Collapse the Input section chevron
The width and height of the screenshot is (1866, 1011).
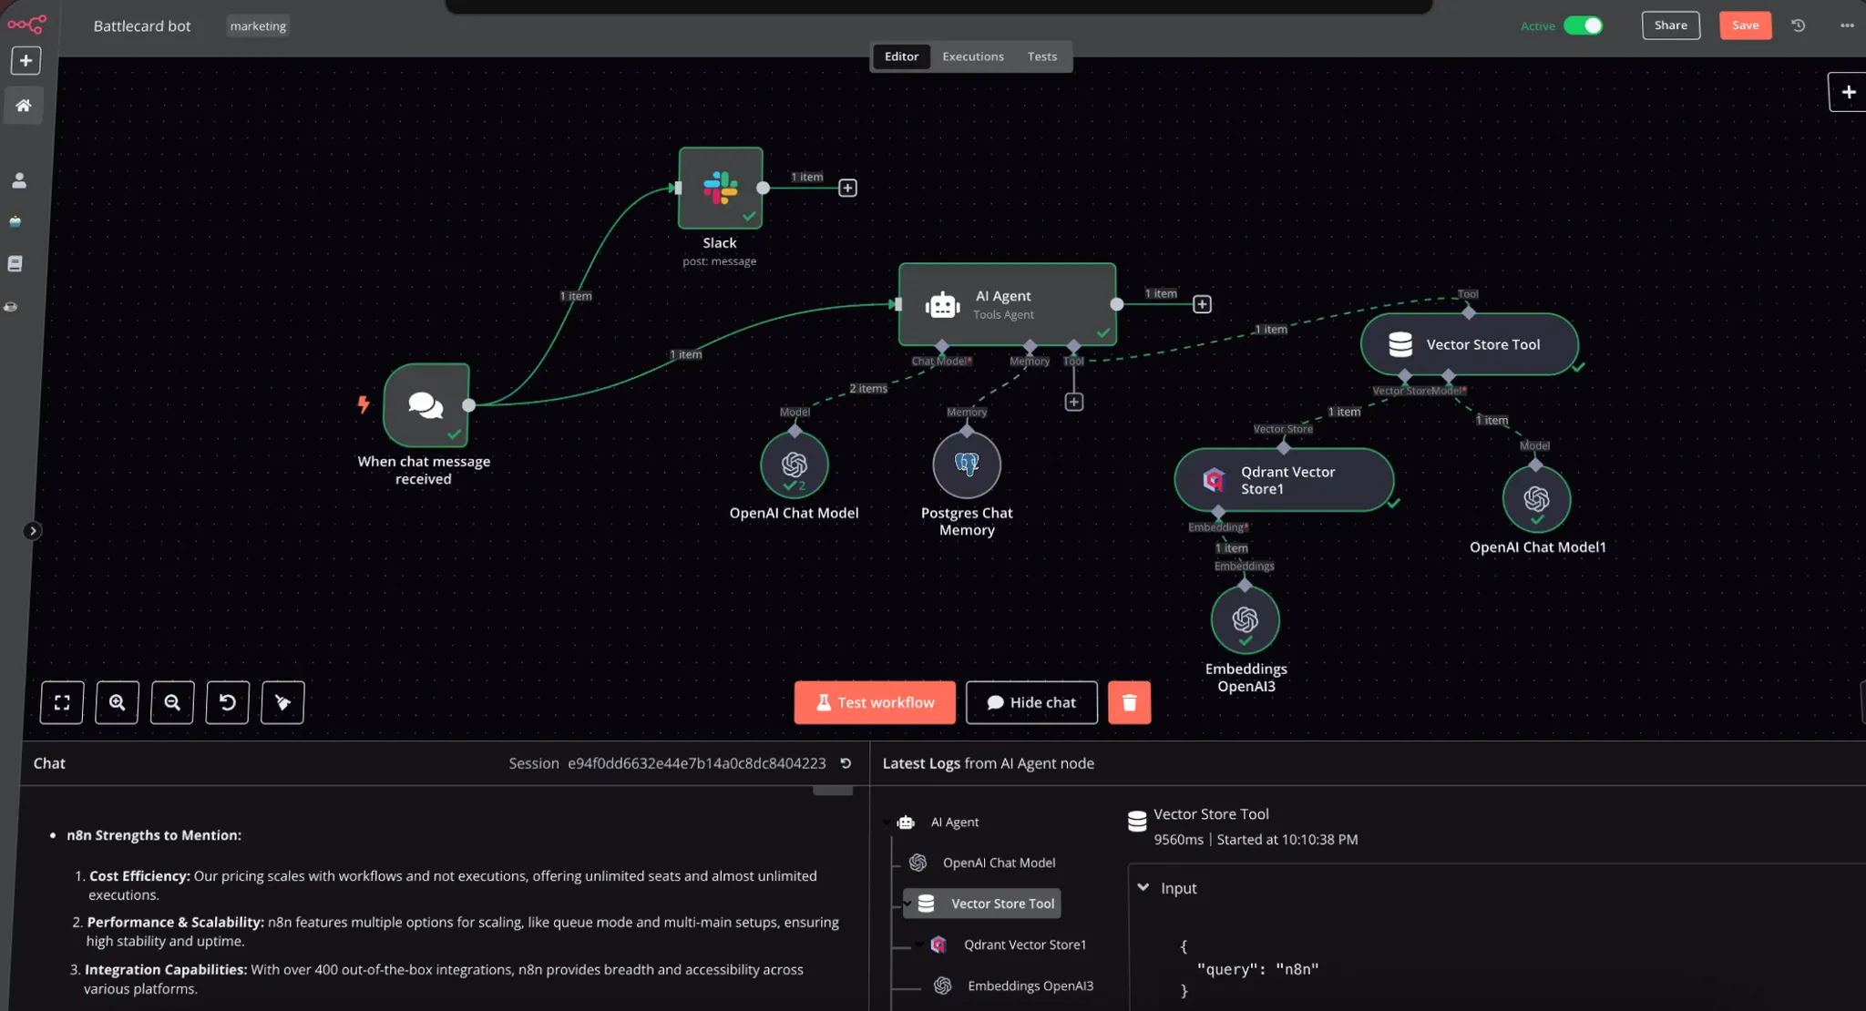tap(1143, 887)
